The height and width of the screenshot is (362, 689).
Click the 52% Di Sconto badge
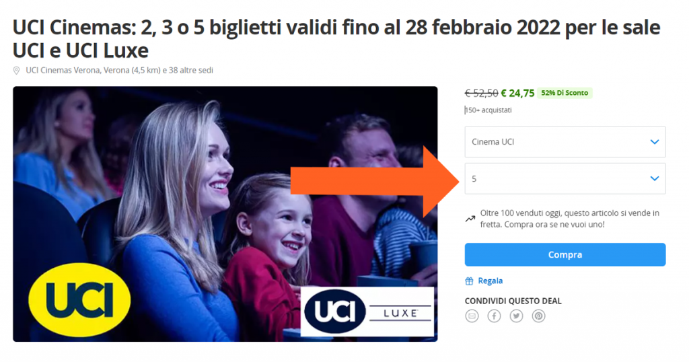pos(565,93)
